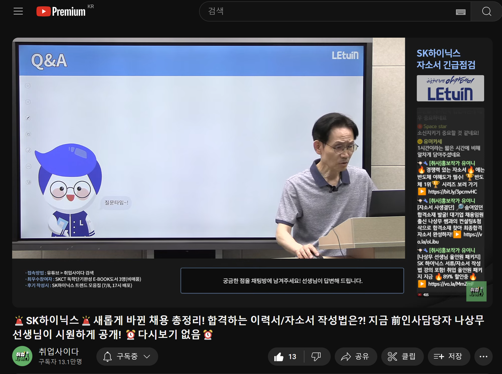The image size is (502, 374).
Task: Open the more actions three-dot menu
Action: (483, 357)
